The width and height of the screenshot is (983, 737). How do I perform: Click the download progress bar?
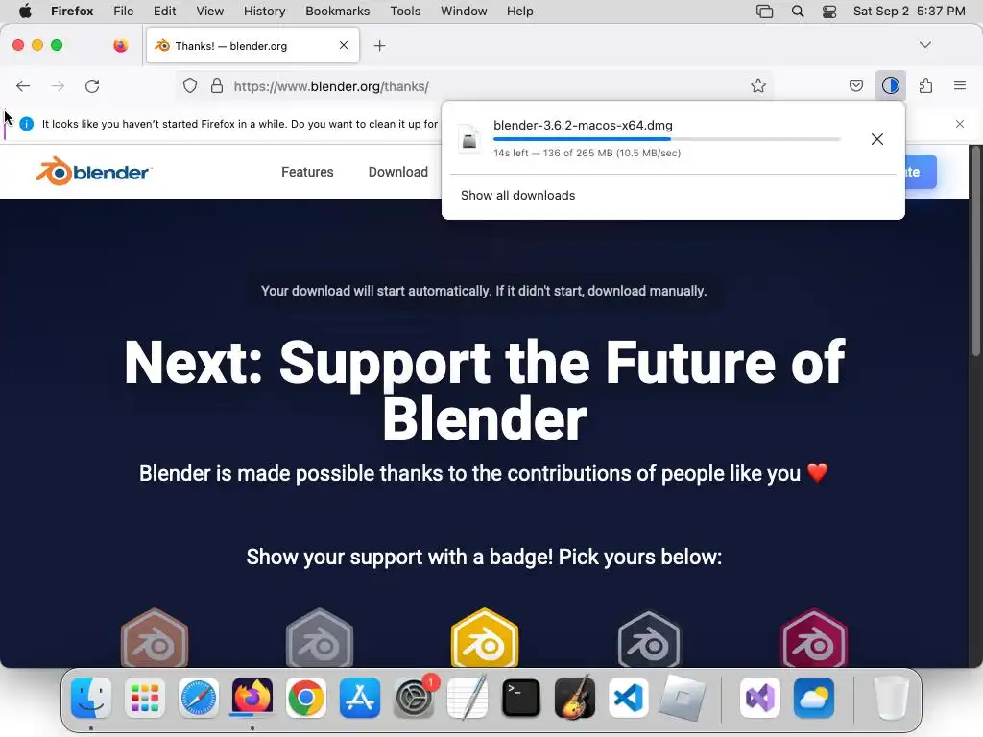(x=666, y=139)
